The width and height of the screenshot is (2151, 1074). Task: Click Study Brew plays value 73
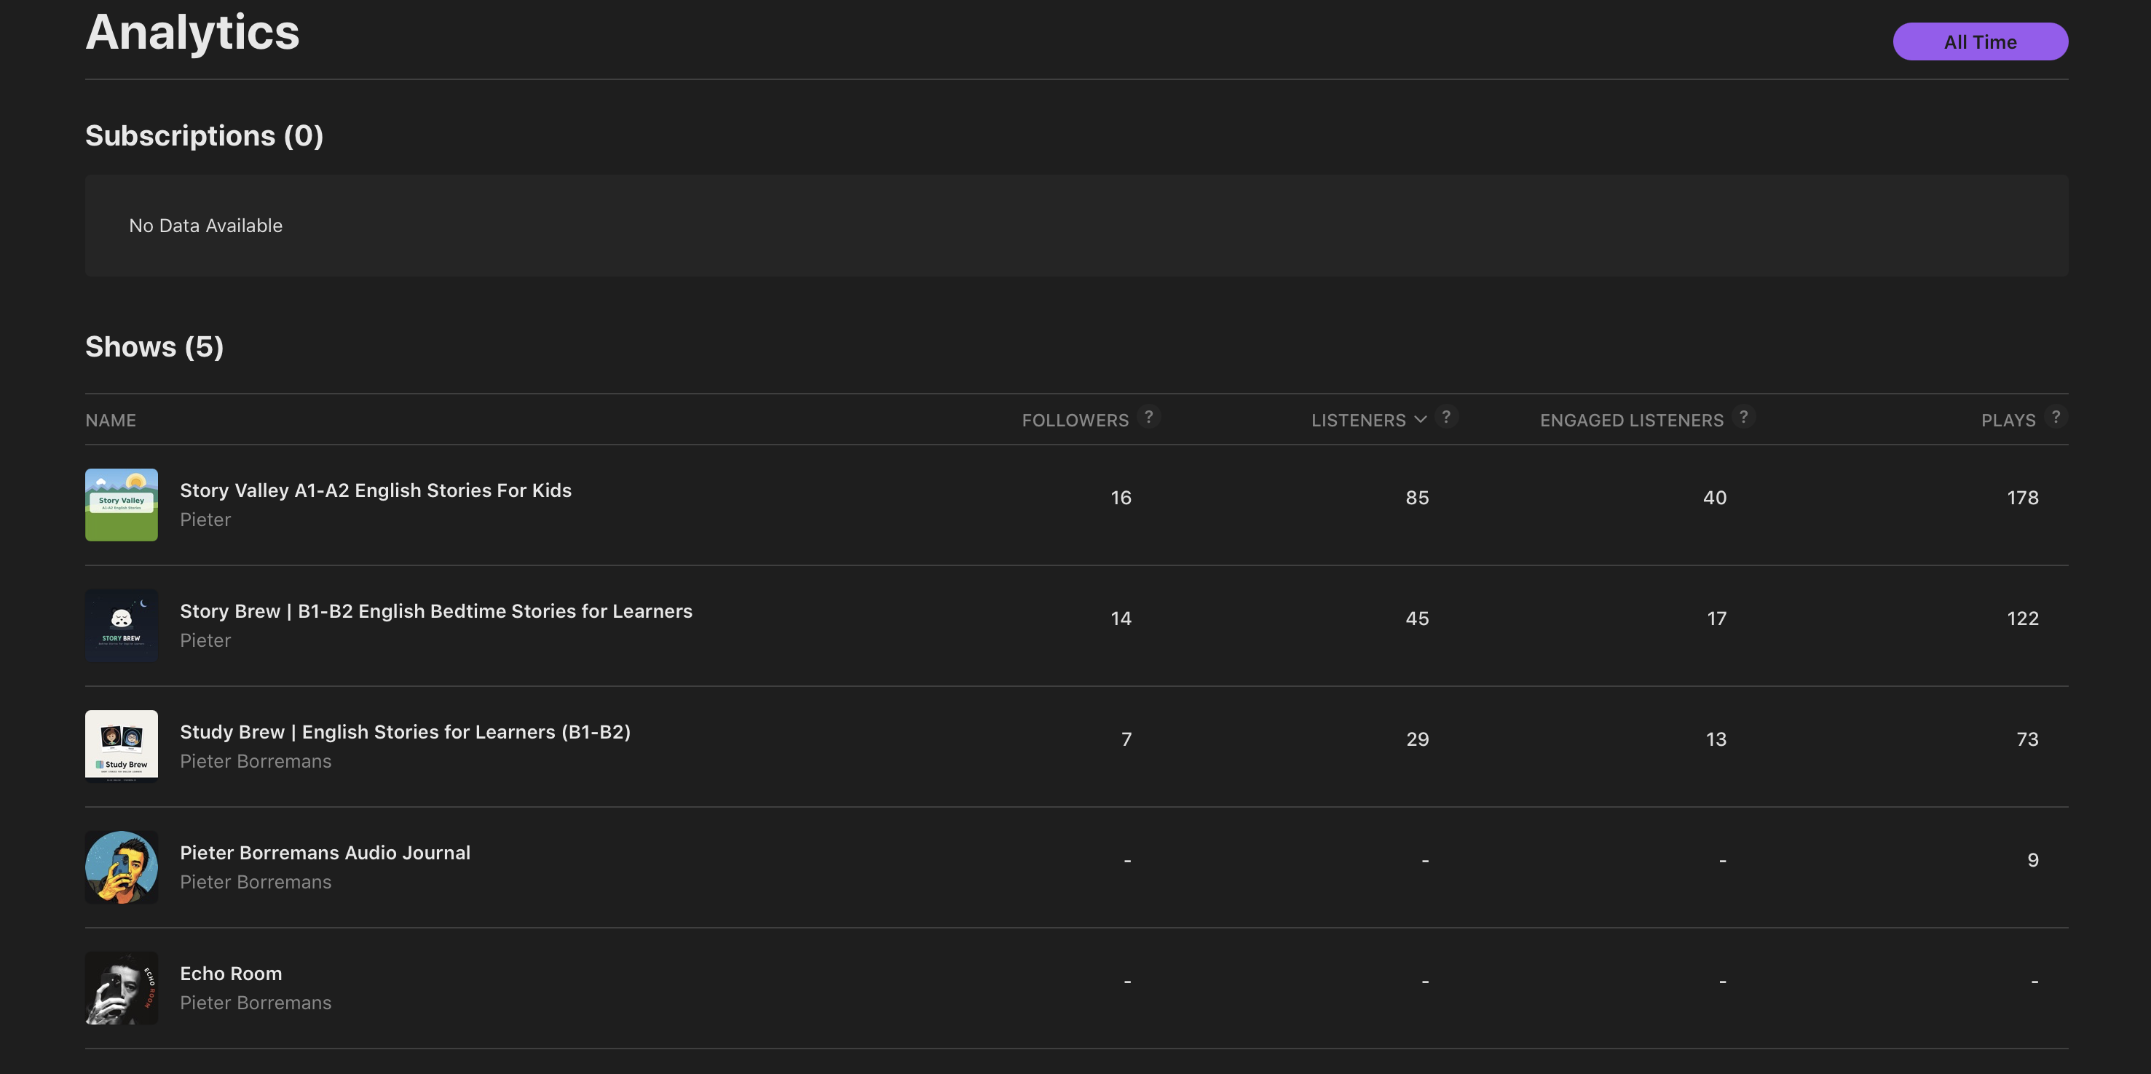(x=2027, y=739)
